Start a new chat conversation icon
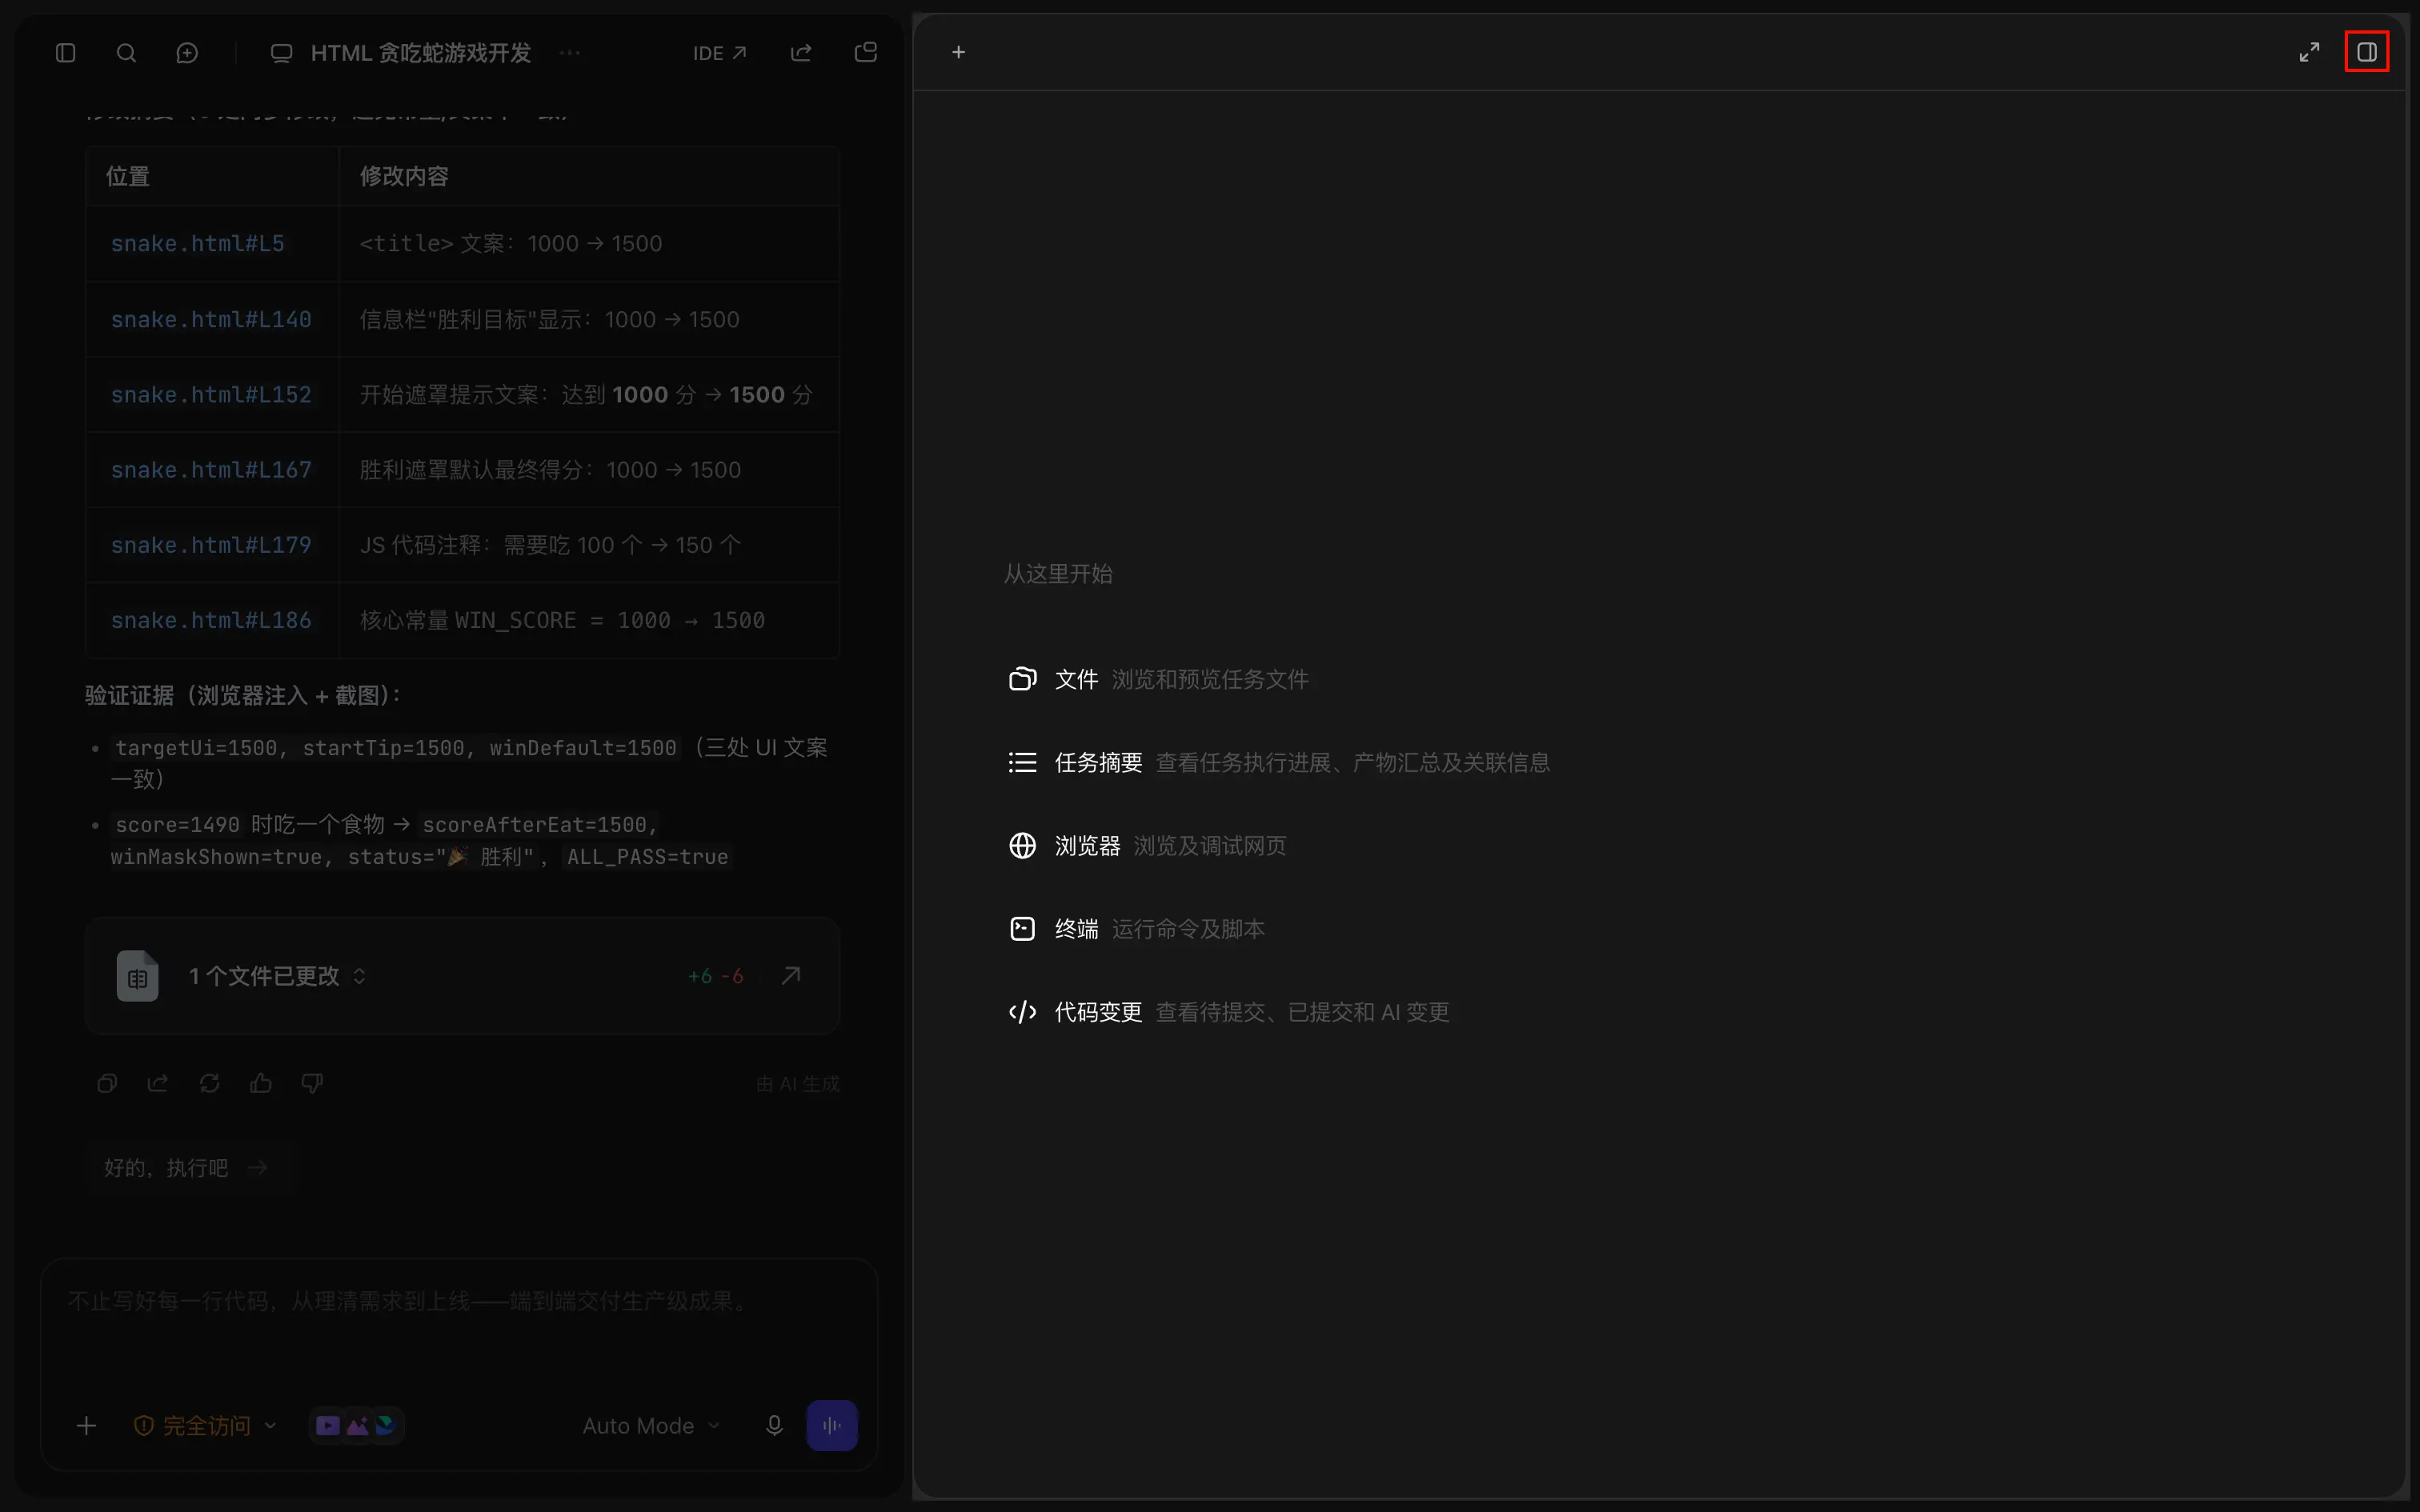 187,53
